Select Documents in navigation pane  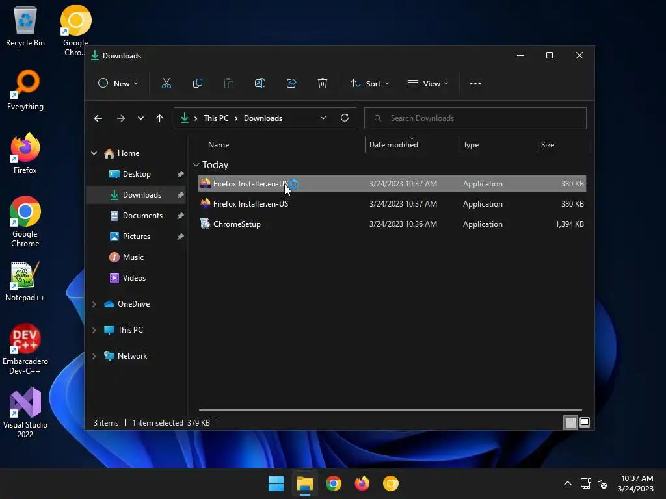click(x=137, y=216)
